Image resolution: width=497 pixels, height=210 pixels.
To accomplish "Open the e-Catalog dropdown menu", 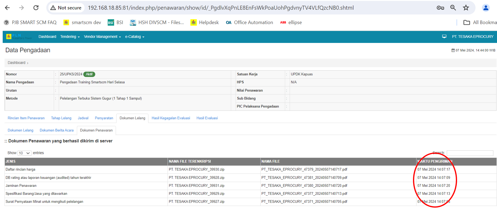I will point(134,37).
